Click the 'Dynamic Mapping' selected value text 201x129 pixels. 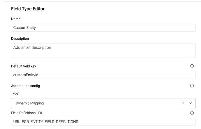pyautogui.click(x=30, y=103)
